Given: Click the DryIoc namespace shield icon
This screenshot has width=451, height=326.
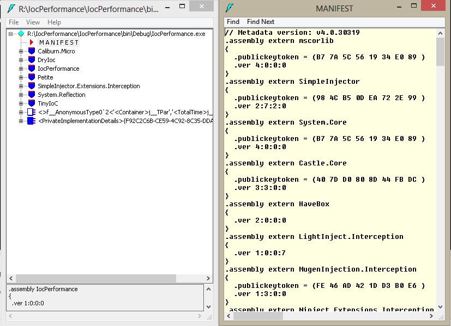Looking at the screenshot, I should point(32,60).
